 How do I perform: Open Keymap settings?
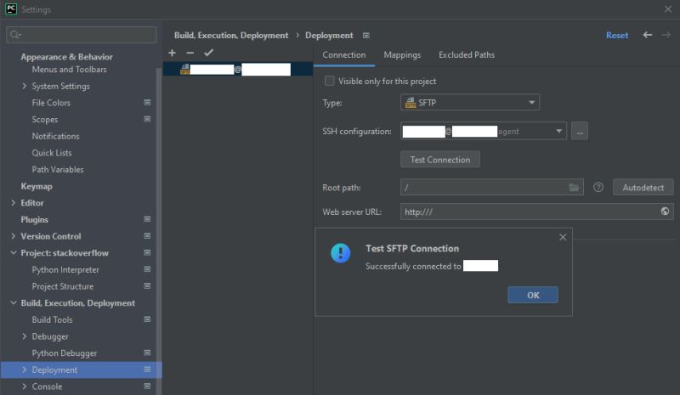[x=37, y=186]
